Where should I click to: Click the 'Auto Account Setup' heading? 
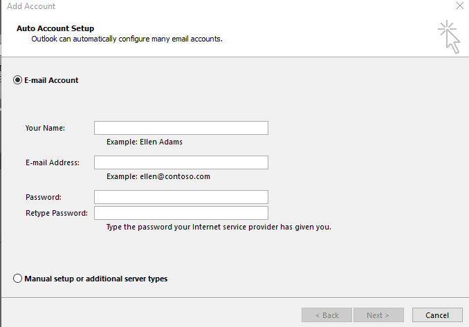coord(55,28)
